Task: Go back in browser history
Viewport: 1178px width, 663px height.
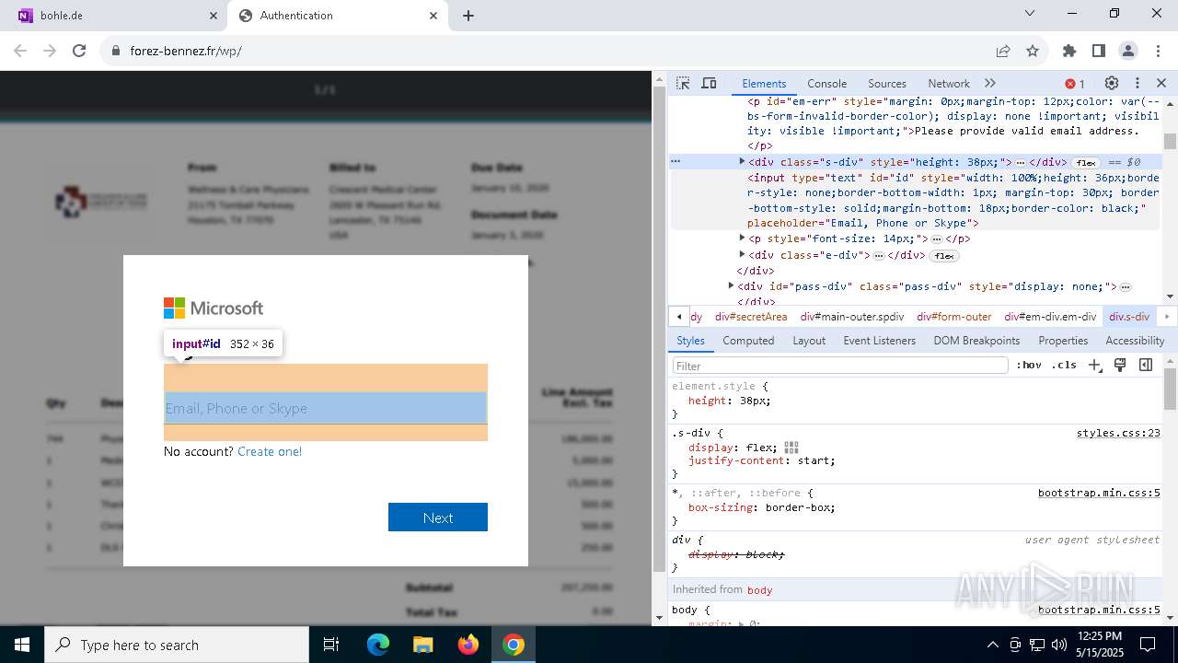Action: [x=20, y=51]
